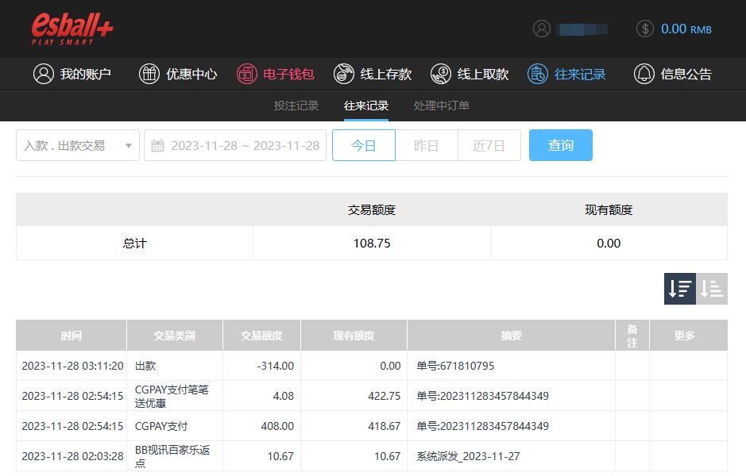Select the 近7日 filter button
Viewport: 746px width, 476px height.
click(489, 145)
